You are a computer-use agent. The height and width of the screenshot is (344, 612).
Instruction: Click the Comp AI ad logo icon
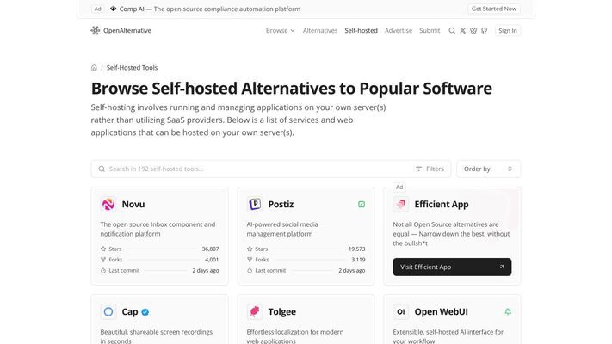click(113, 9)
